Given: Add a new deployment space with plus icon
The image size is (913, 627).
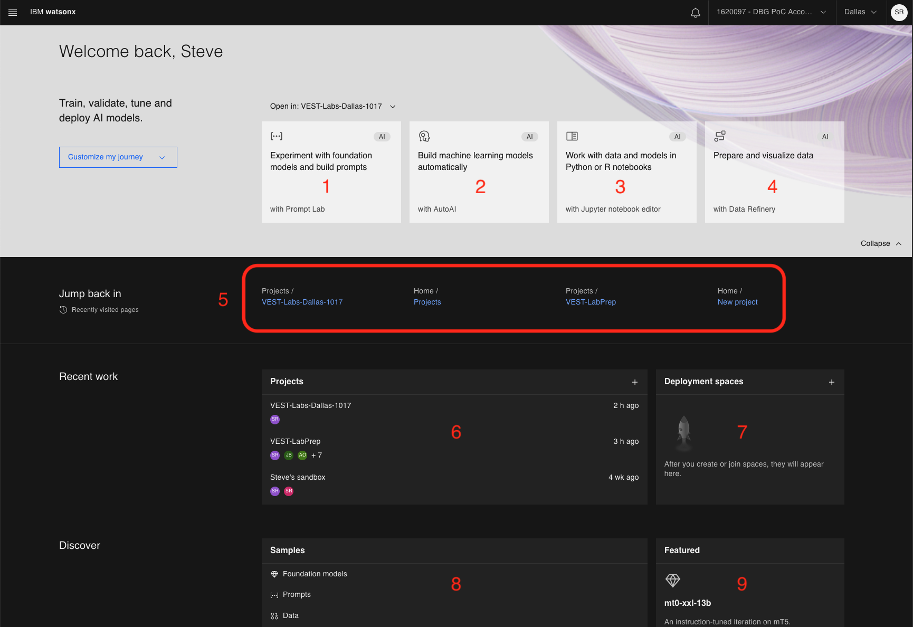Looking at the screenshot, I should [832, 382].
